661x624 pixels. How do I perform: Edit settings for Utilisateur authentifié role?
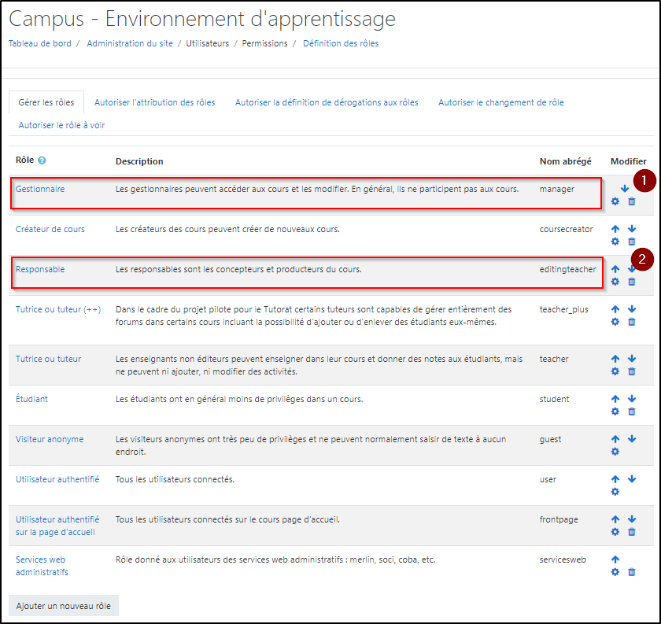615,492
